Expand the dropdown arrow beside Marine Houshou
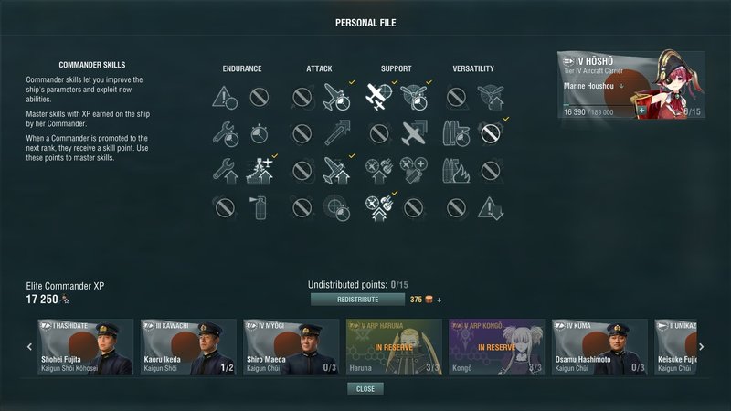 (621, 86)
